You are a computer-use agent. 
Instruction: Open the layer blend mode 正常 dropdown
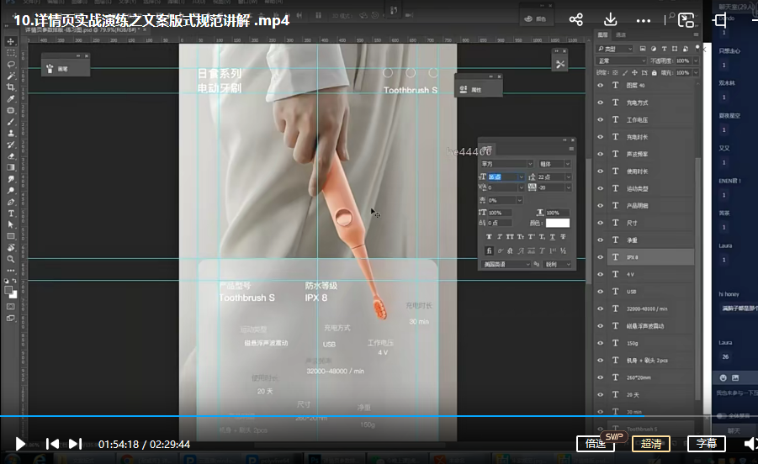pos(619,61)
